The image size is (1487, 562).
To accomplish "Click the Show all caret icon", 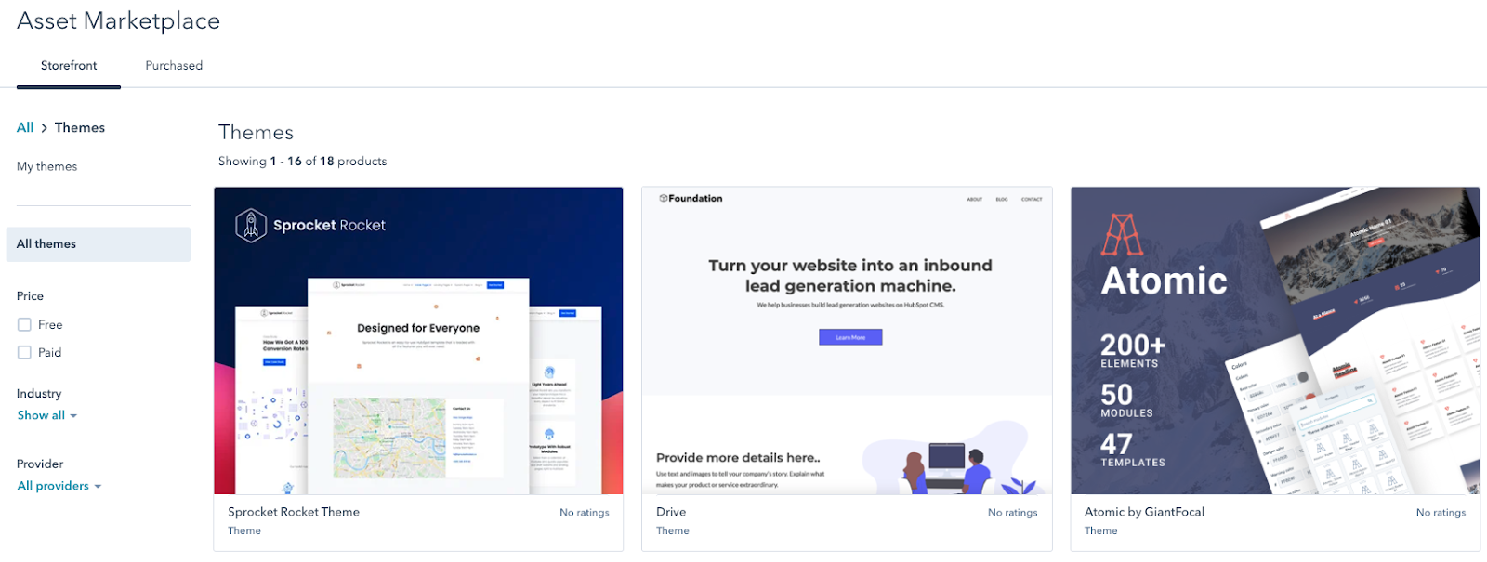I will coord(73,416).
